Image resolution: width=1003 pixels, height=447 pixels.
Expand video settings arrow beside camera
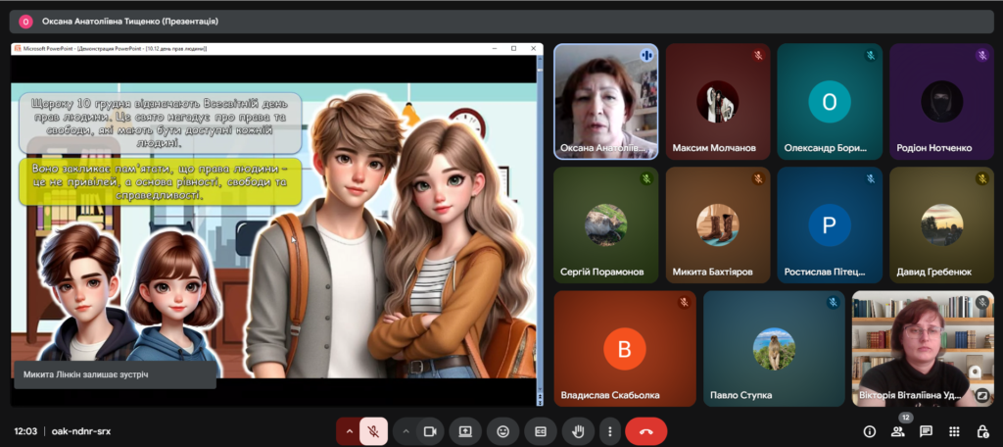(x=406, y=431)
